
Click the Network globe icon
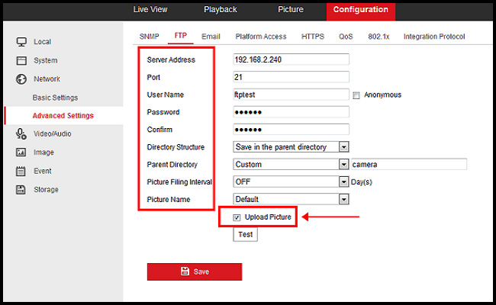point(21,79)
